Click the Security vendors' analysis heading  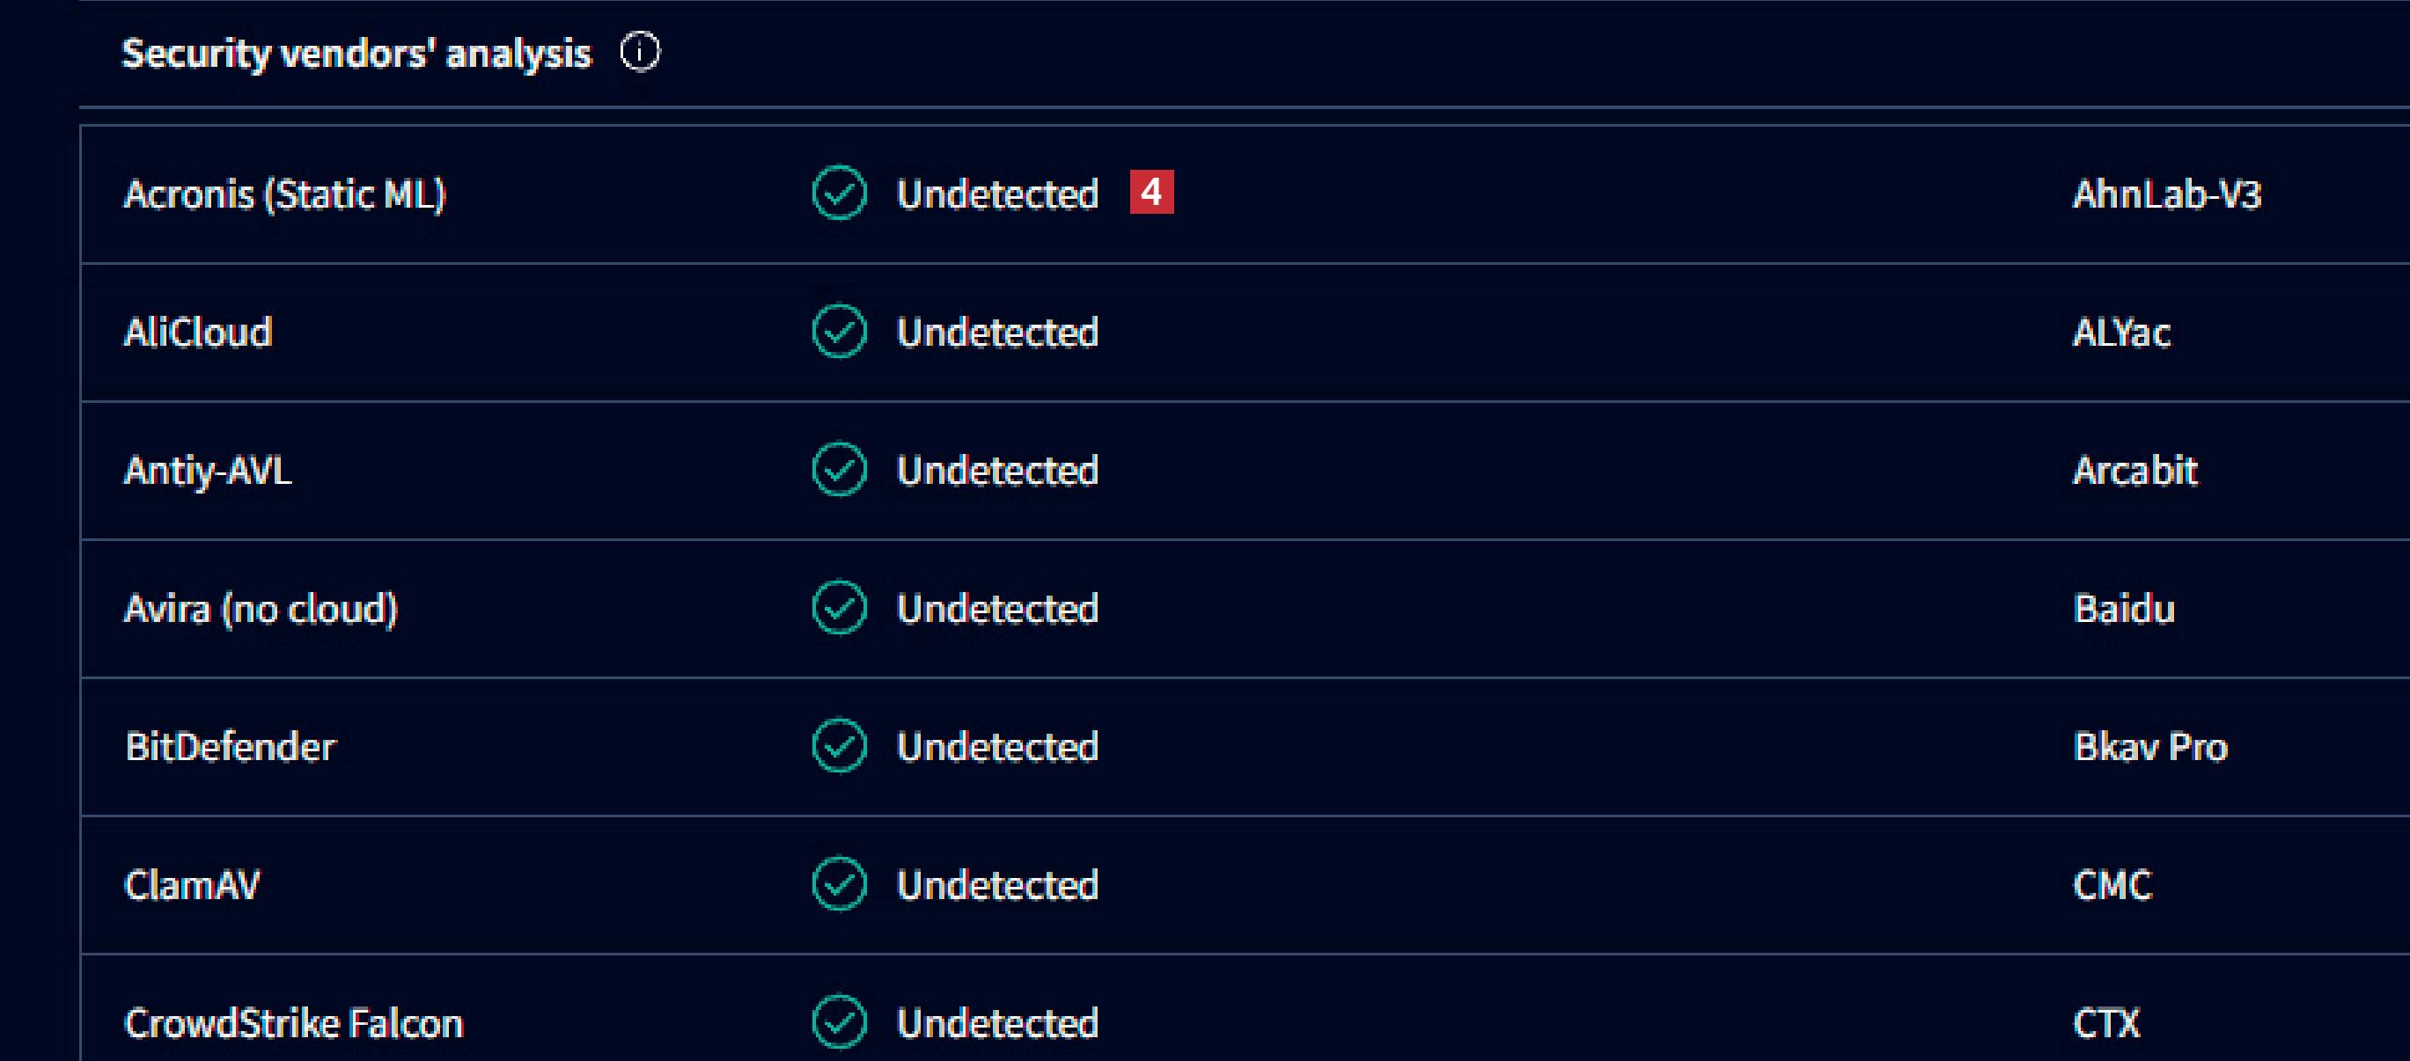click(356, 55)
